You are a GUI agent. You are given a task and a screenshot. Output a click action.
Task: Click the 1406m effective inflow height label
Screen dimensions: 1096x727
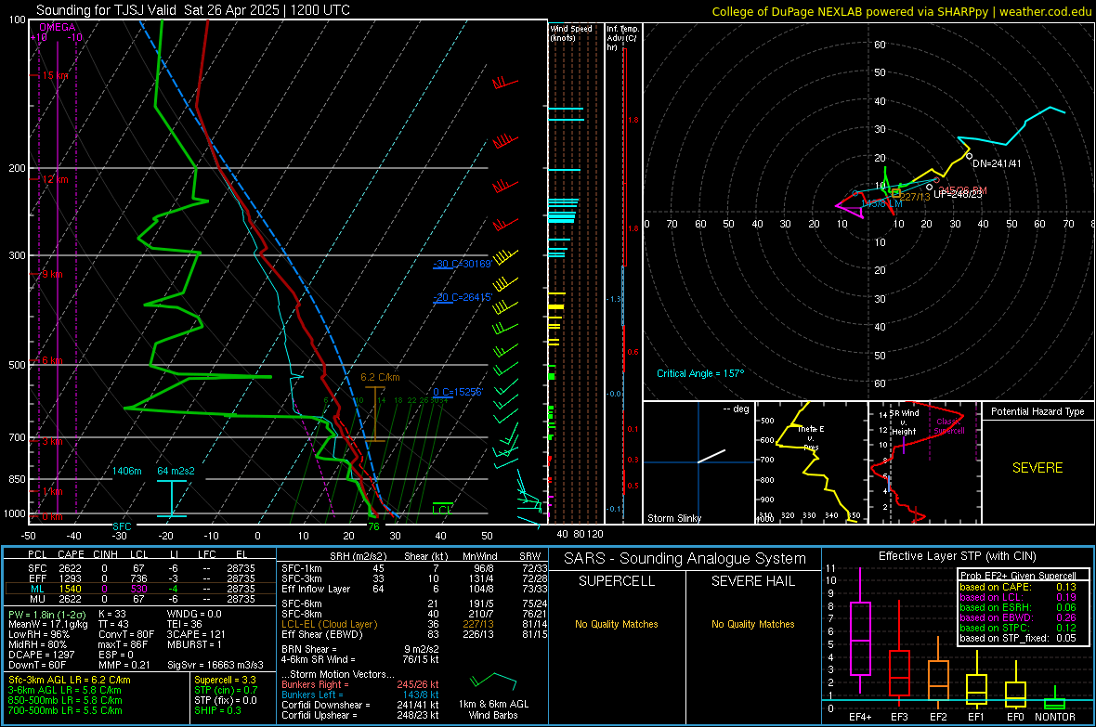pyautogui.click(x=126, y=471)
